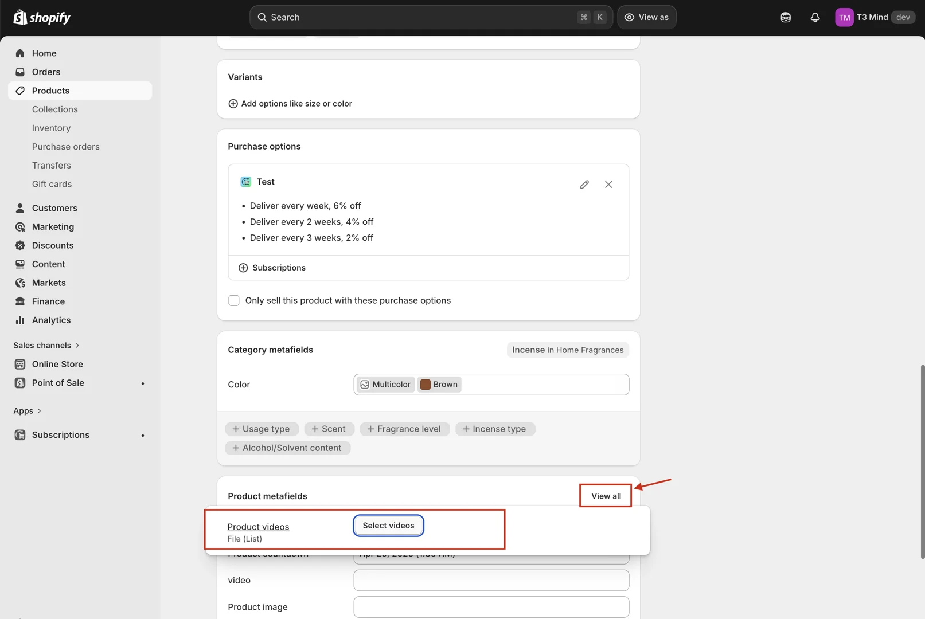This screenshot has height=619, width=925.
Task: Open the Product videos link
Action: click(258, 527)
